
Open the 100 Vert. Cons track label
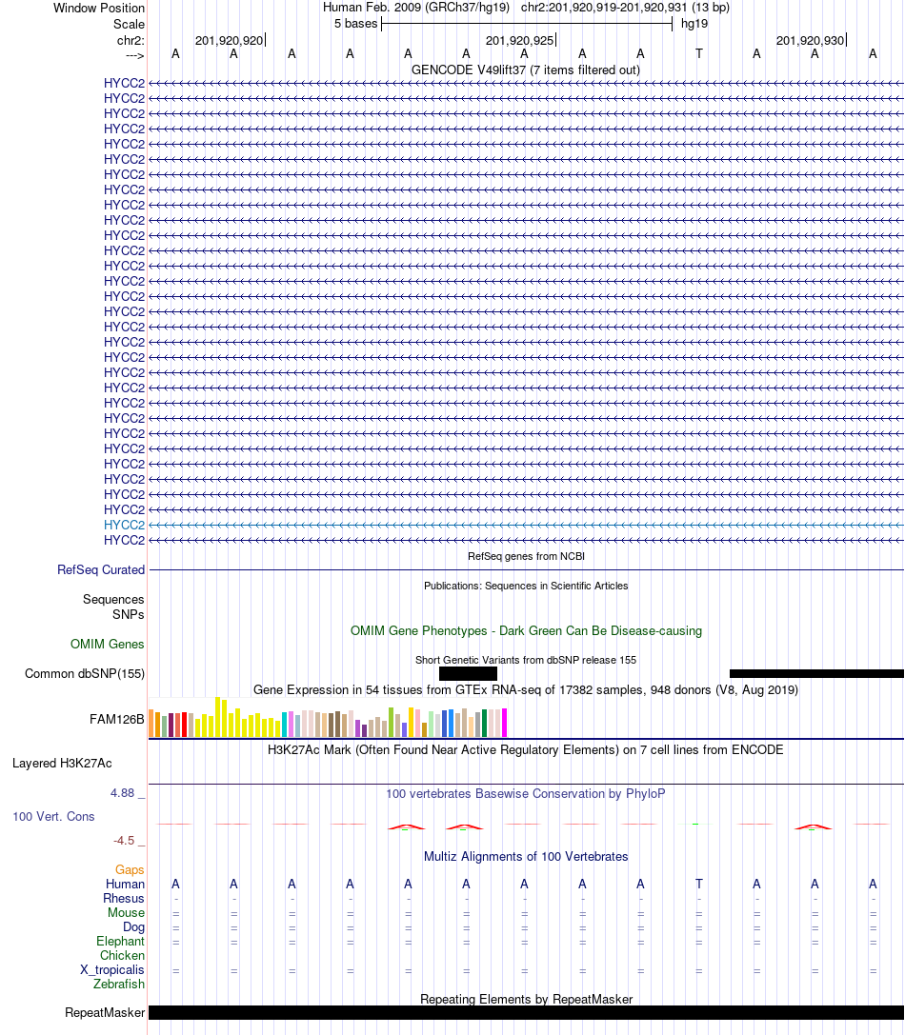coord(53,817)
